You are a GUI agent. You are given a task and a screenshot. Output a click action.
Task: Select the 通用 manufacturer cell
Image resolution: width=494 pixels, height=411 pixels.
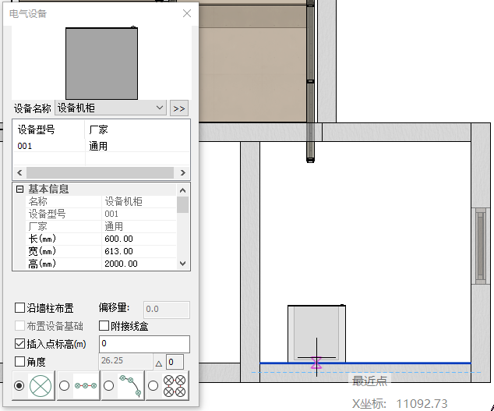137,146
